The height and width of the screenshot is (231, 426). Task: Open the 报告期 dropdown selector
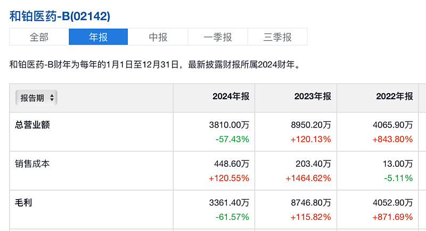point(37,98)
